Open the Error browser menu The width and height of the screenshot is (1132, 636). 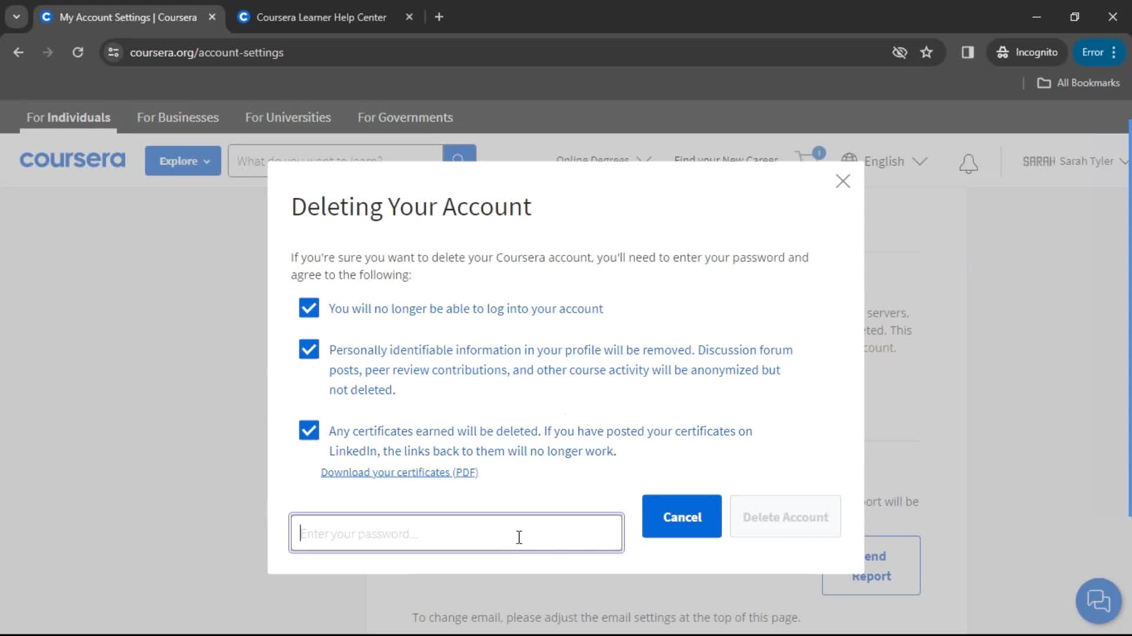(1100, 52)
